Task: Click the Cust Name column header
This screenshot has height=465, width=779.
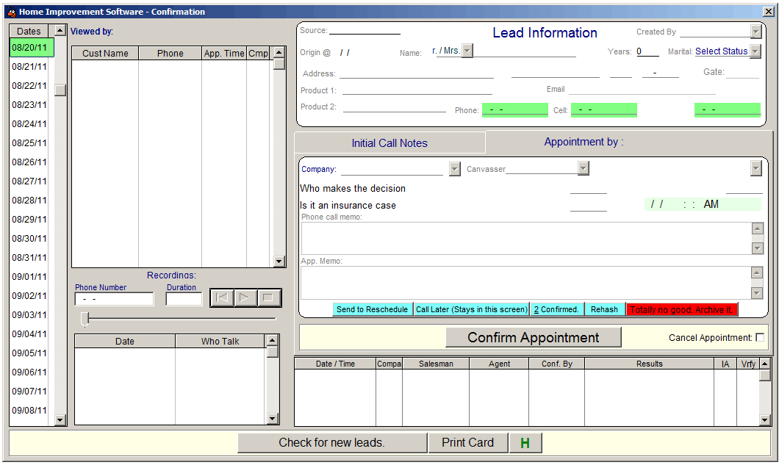Action: click(105, 53)
